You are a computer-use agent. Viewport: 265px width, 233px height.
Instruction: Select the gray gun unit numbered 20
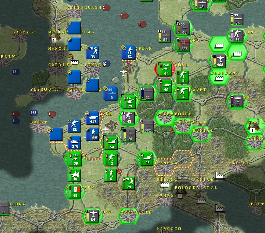(129, 134)
